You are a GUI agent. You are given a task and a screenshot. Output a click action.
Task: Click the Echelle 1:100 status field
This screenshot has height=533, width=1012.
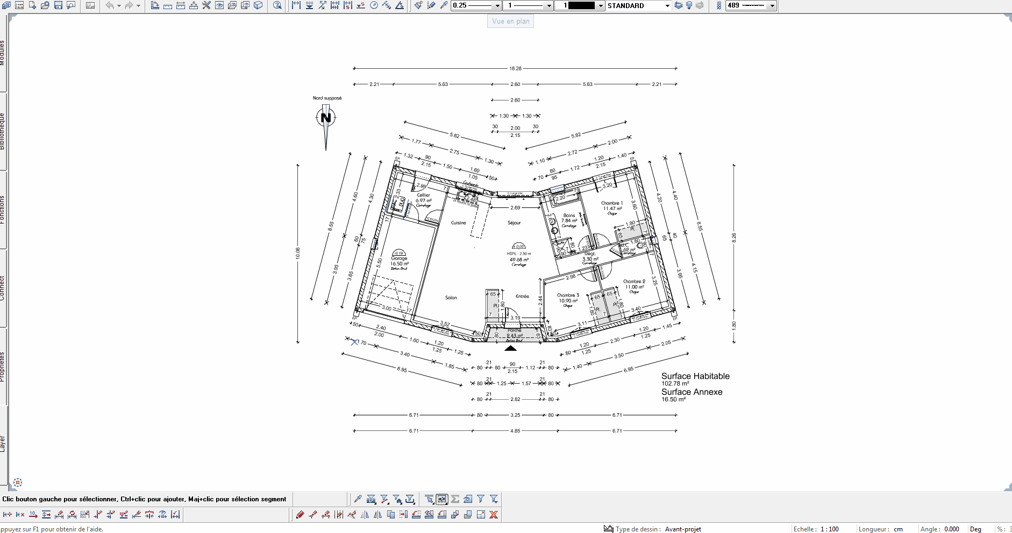pos(816,529)
